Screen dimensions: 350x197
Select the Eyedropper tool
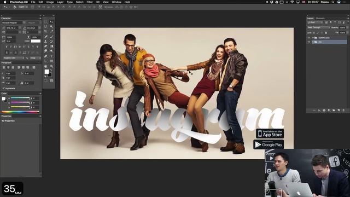pyautogui.click(x=51, y=32)
